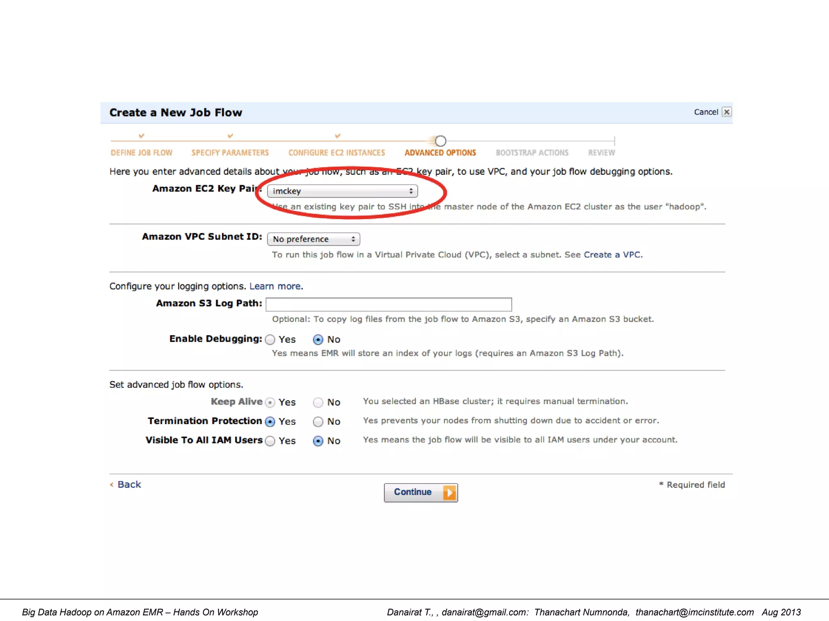
Task: Select No for Termination Protection
Action: pos(318,422)
